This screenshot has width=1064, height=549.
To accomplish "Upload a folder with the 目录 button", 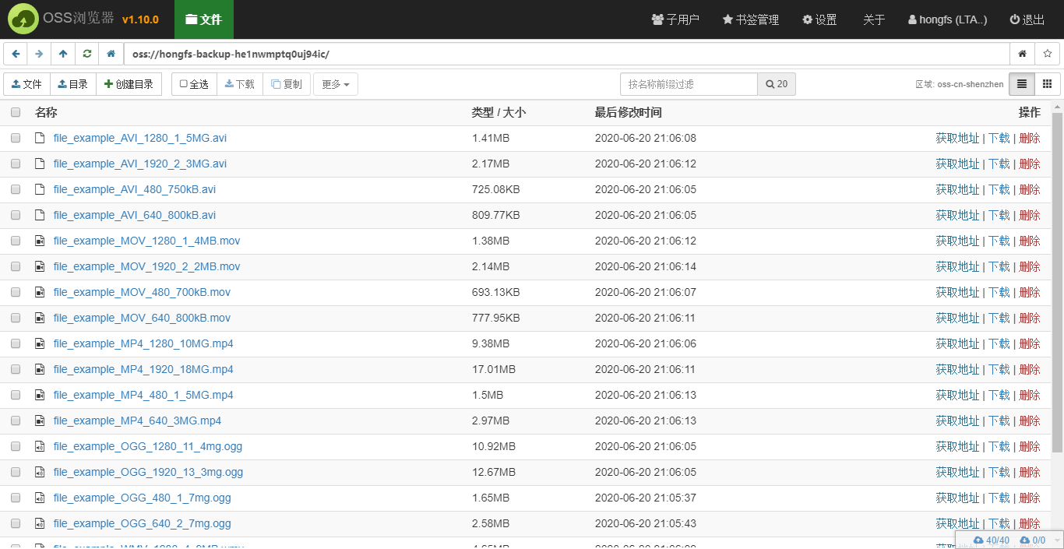I will pyautogui.click(x=73, y=84).
